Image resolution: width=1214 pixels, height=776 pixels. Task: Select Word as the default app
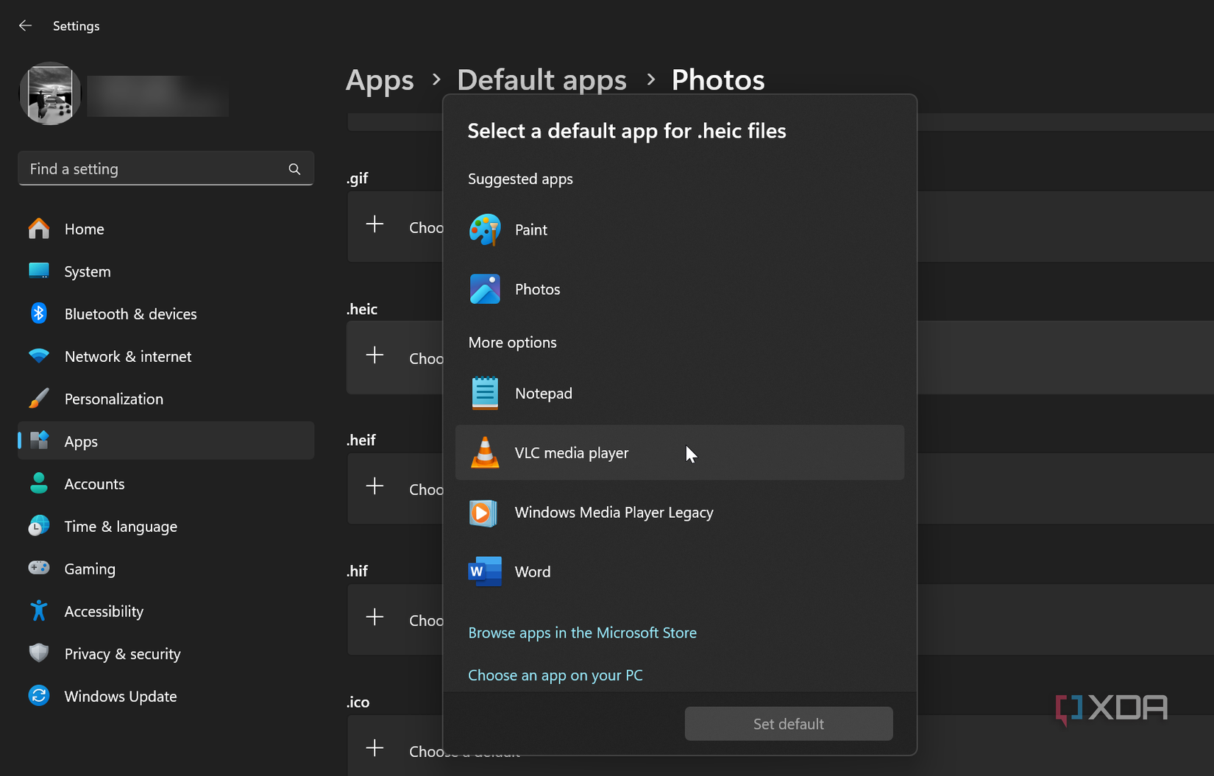point(532,572)
